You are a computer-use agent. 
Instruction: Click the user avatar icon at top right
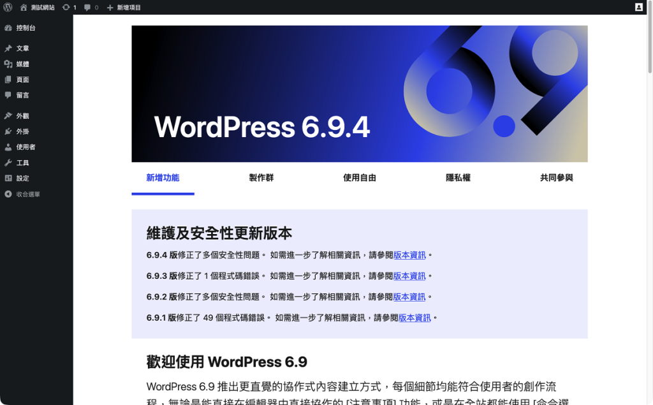point(639,7)
